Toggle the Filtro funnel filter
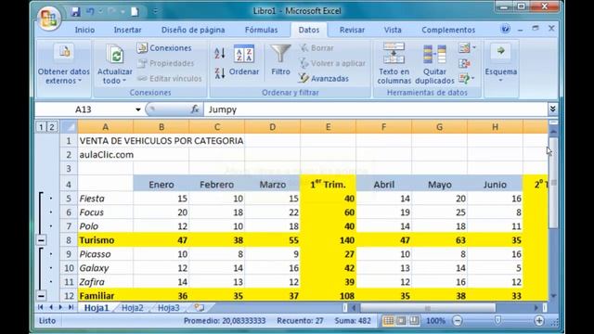The image size is (594, 334). [280, 60]
